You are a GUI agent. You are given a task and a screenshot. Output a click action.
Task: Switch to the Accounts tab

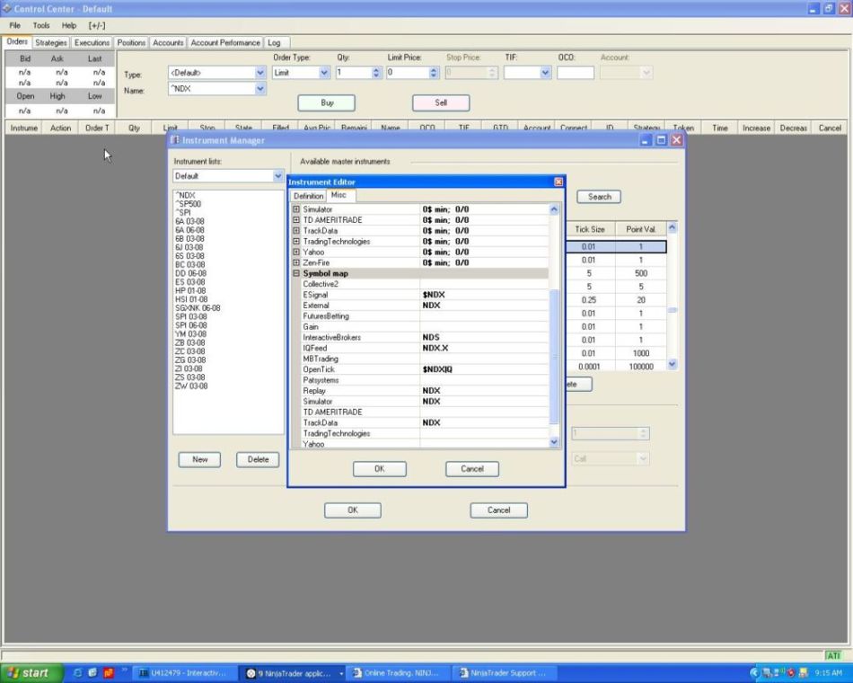168,42
